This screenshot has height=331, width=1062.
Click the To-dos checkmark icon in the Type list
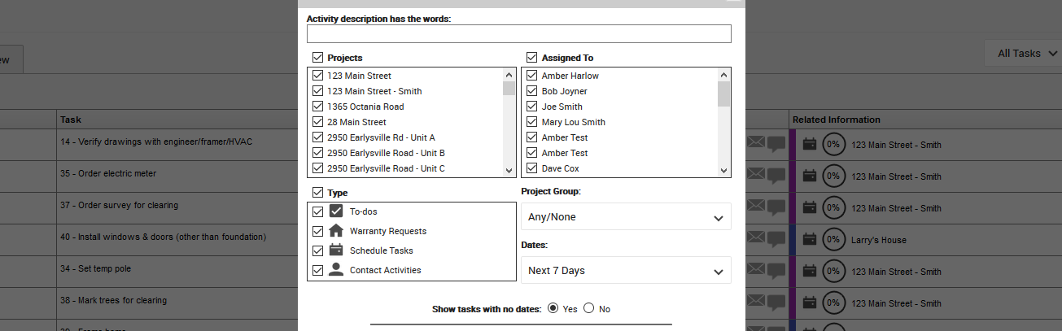[x=336, y=211]
